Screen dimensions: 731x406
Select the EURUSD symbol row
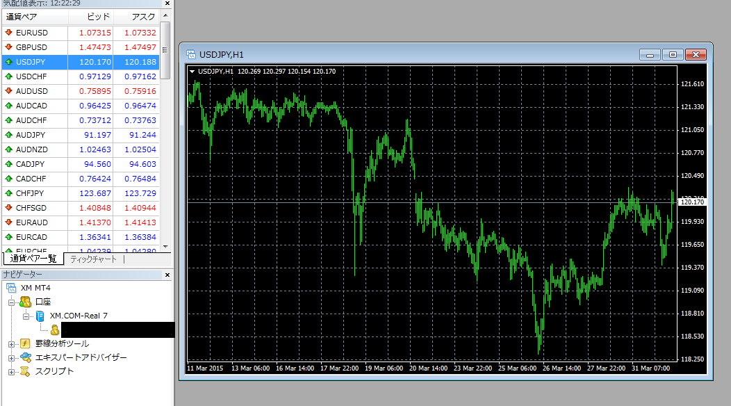coord(81,33)
